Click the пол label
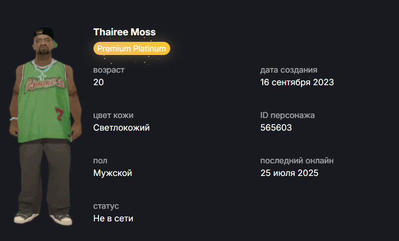 (100, 161)
